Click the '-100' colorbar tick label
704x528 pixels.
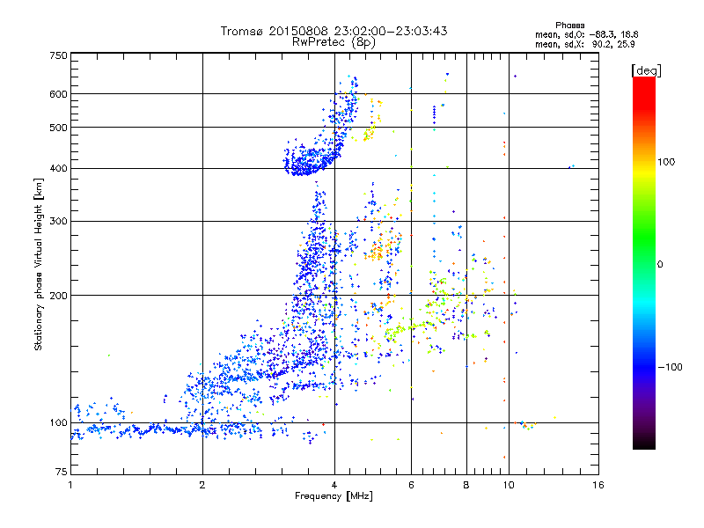[x=670, y=367]
